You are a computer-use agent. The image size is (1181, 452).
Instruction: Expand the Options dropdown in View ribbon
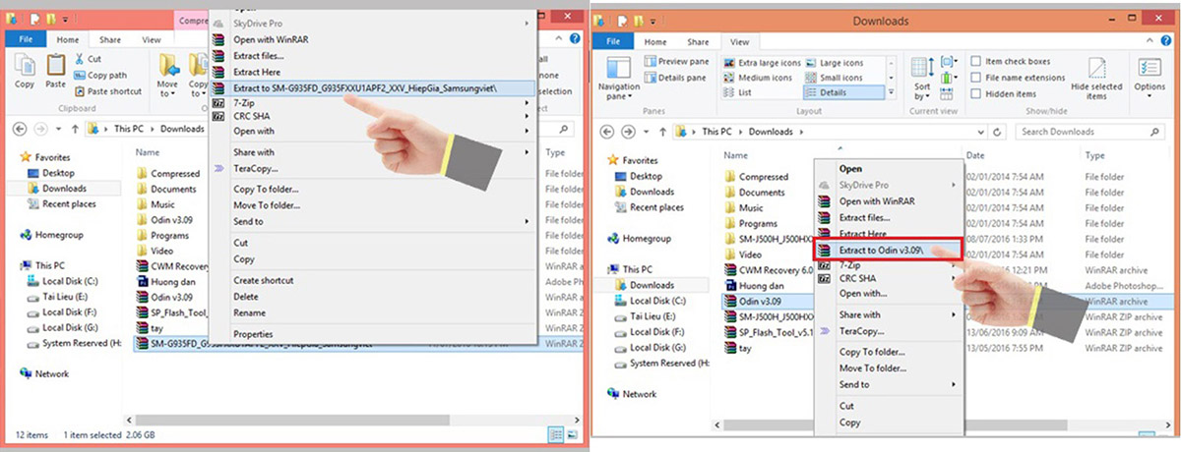(1149, 75)
